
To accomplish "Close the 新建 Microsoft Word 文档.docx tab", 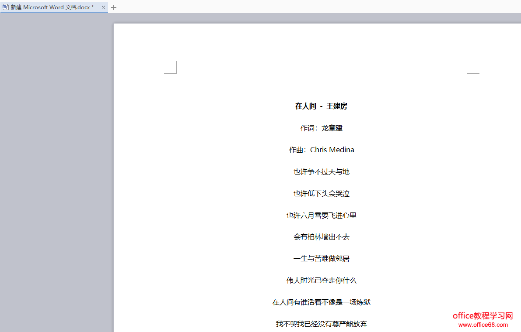I will click(103, 7).
